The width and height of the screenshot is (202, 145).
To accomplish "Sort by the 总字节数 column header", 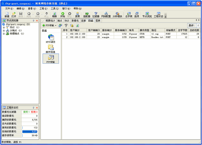I will 182,30.
